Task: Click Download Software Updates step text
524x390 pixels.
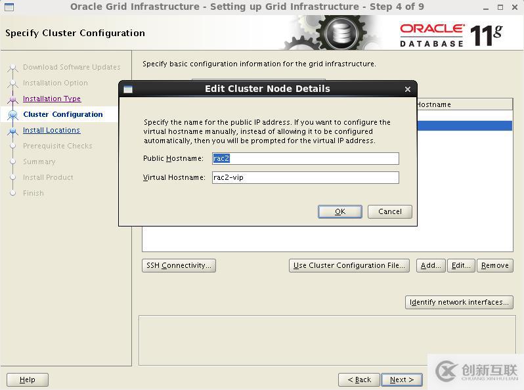Action: [72, 67]
